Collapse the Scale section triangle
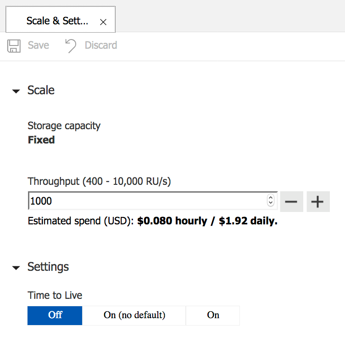The image size is (345, 343). tap(17, 91)
